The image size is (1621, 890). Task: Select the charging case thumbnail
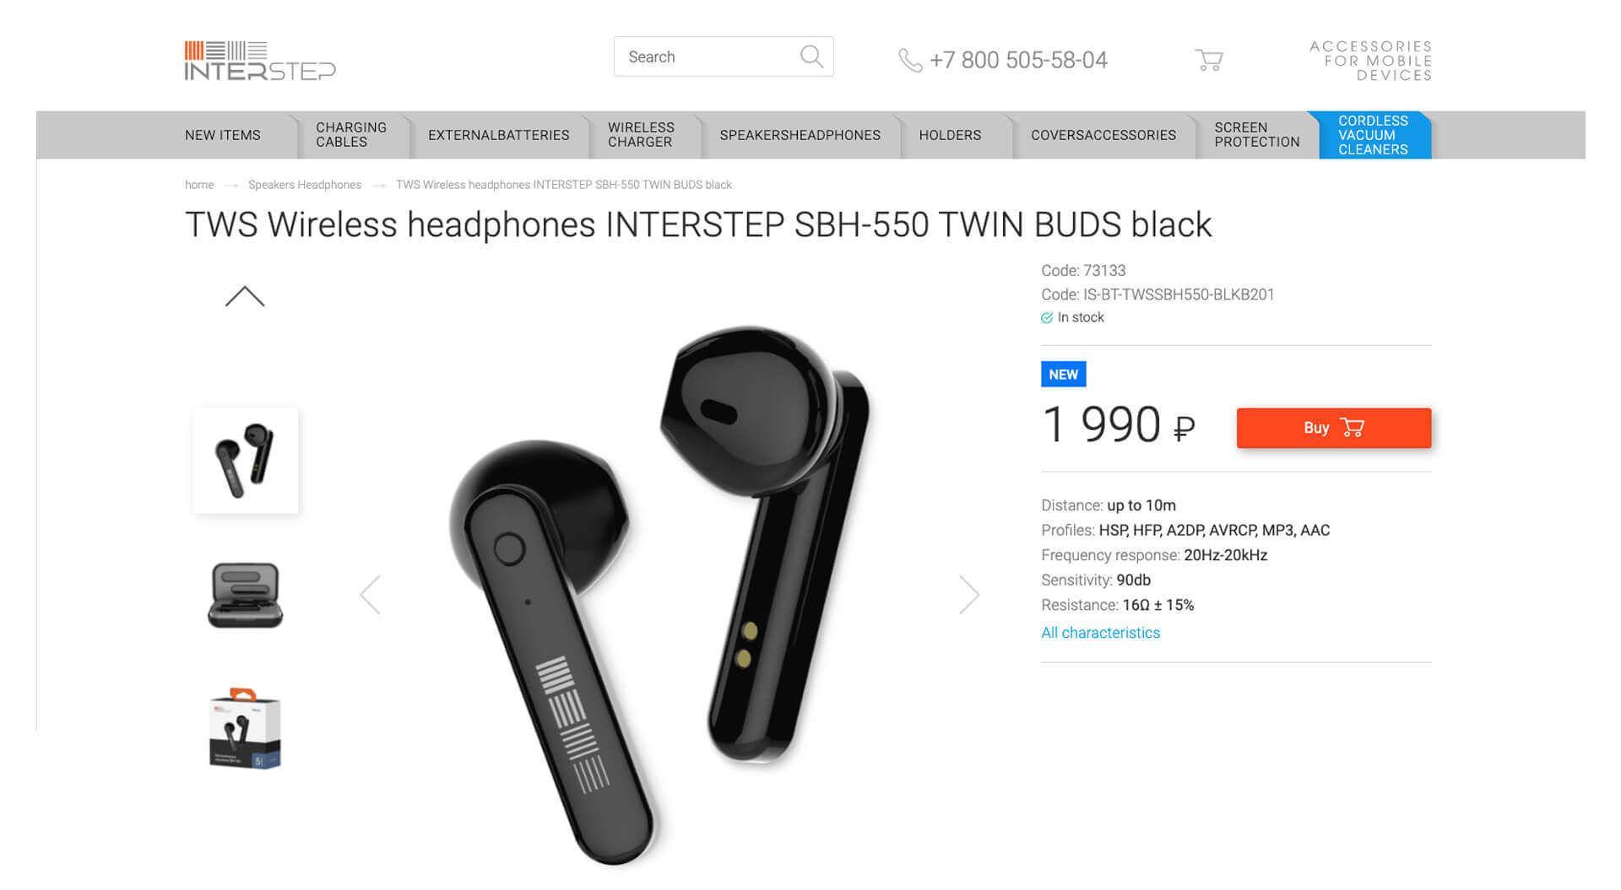point(246,595)
